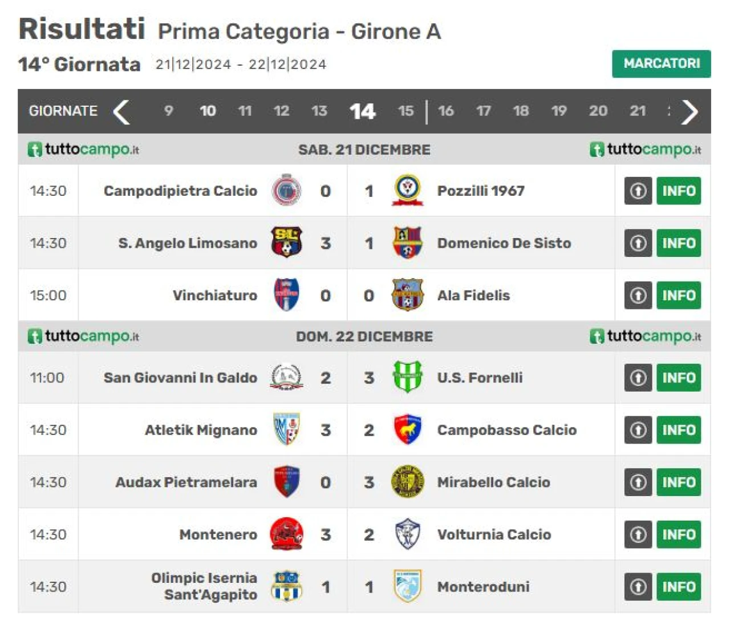Open INFO for Campodipietra Calcio vs Pozzilli
Image resolution: width=730 pixels, height=624 pixels.
[x=679, y=191]
